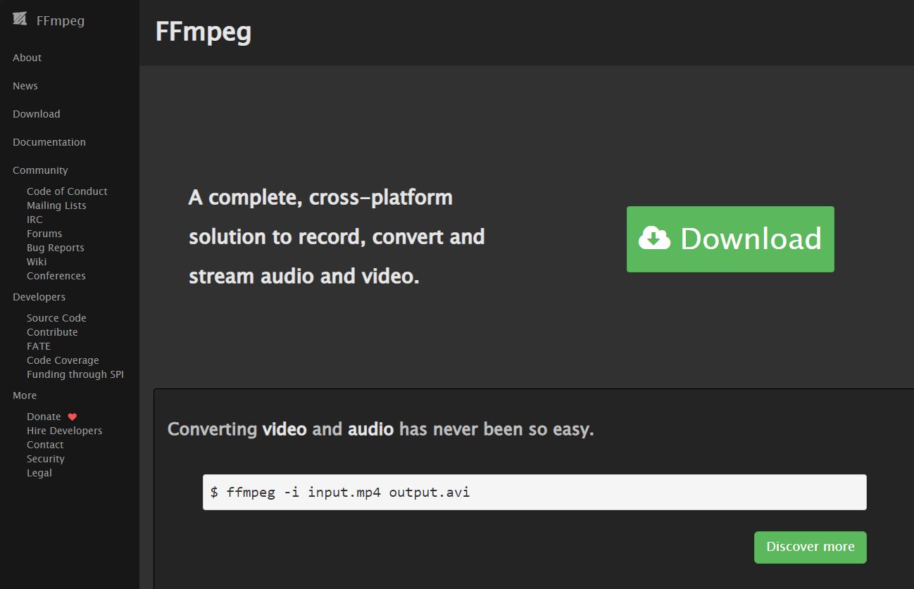Go to the News section
This screenshot has height=589, width=914.
point(25,86)
